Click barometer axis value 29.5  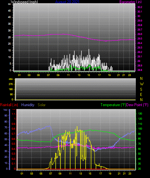[140, 39]
